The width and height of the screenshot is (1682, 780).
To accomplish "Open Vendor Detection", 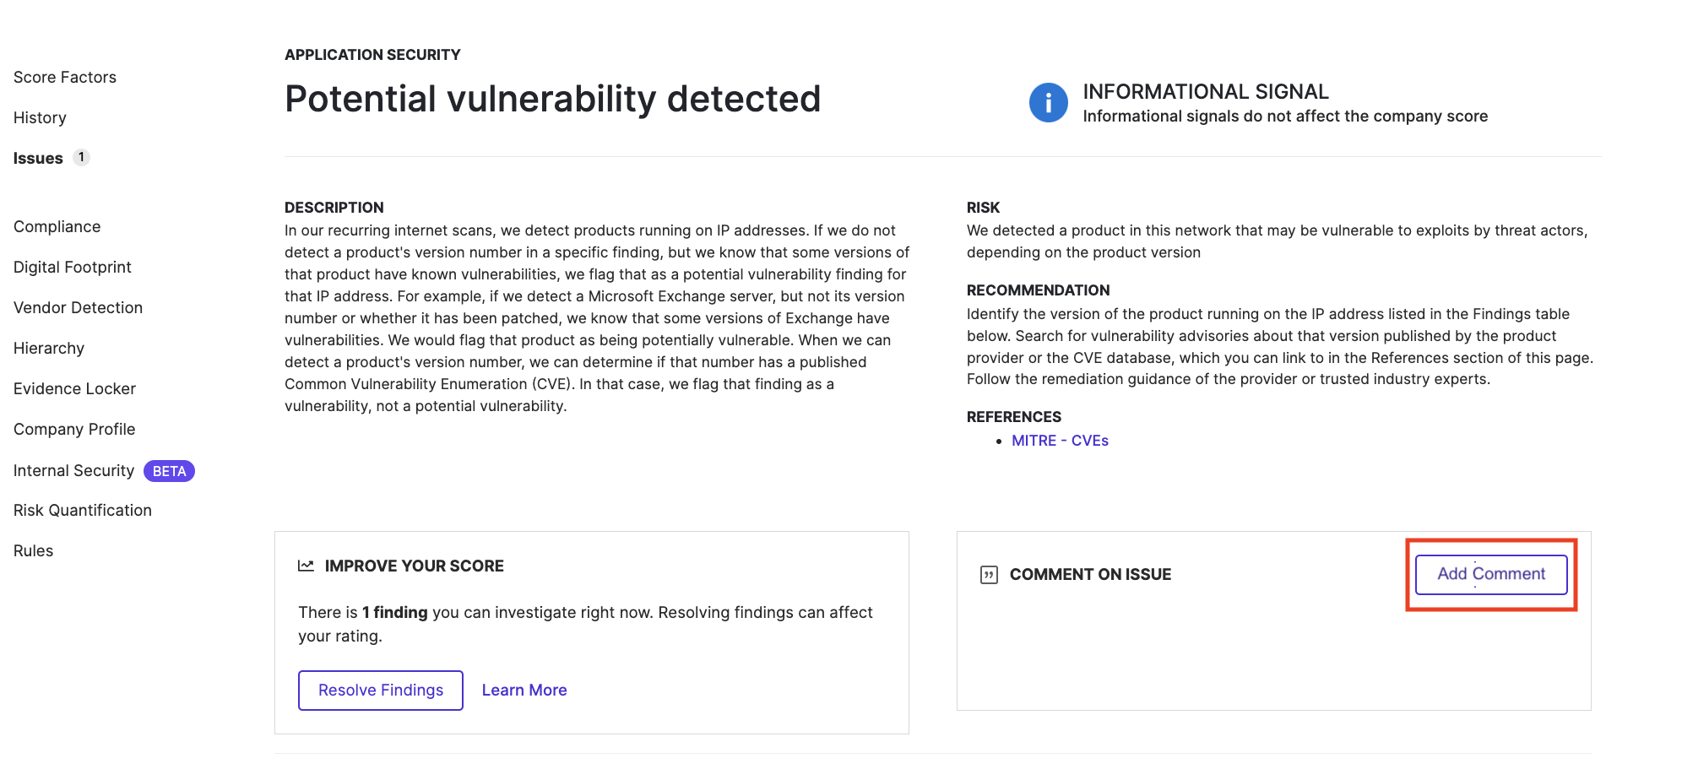I will point(78,308).
